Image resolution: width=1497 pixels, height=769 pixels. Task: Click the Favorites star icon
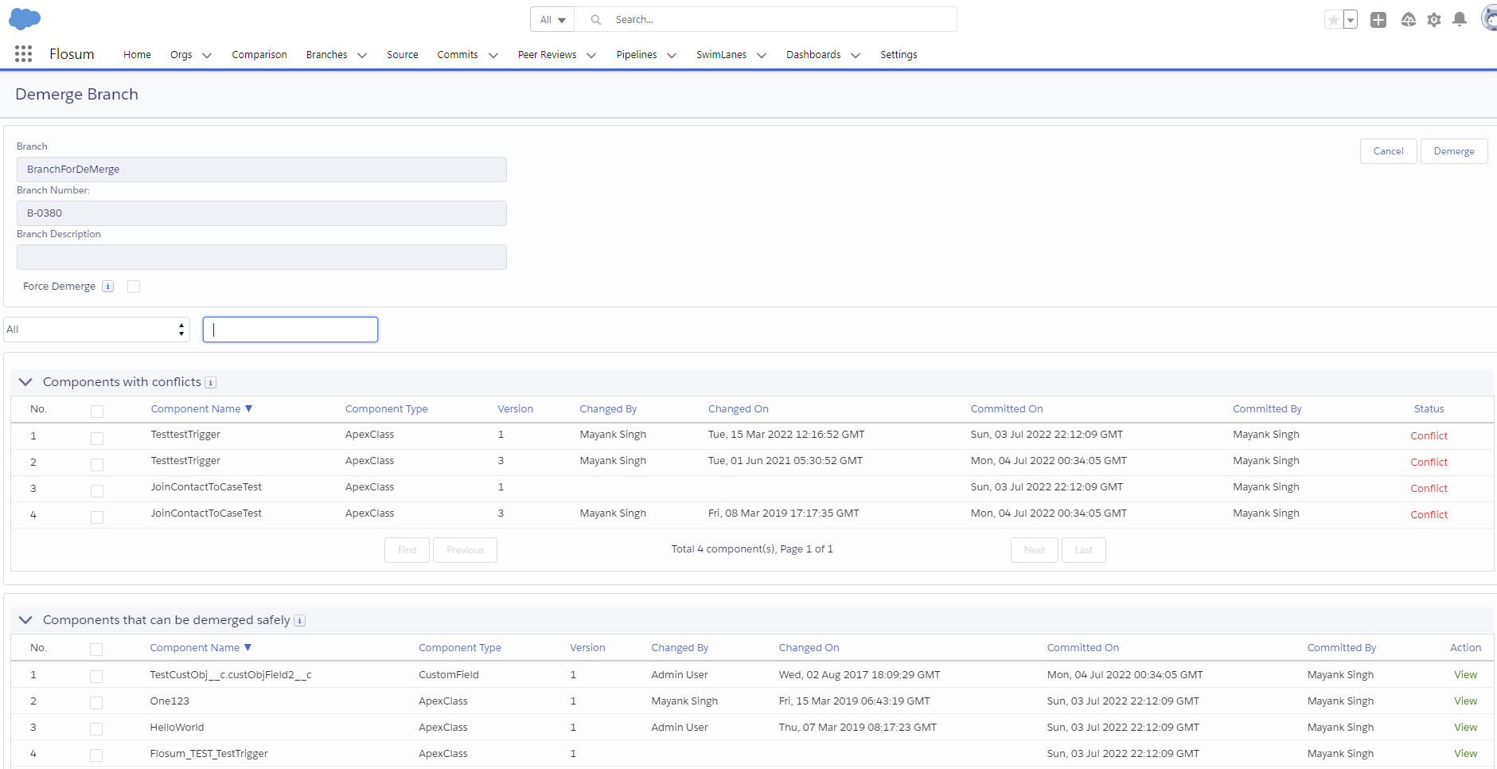(1333, 20)
